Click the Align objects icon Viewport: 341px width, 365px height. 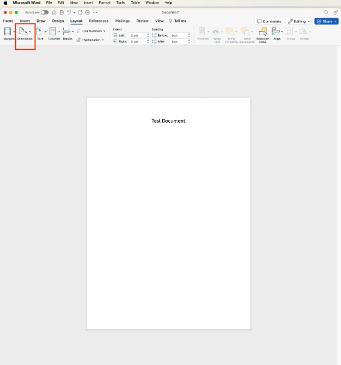click(x=275, y=32)
